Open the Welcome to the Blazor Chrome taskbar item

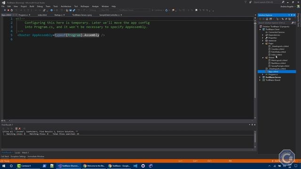[x=94, y=166]
